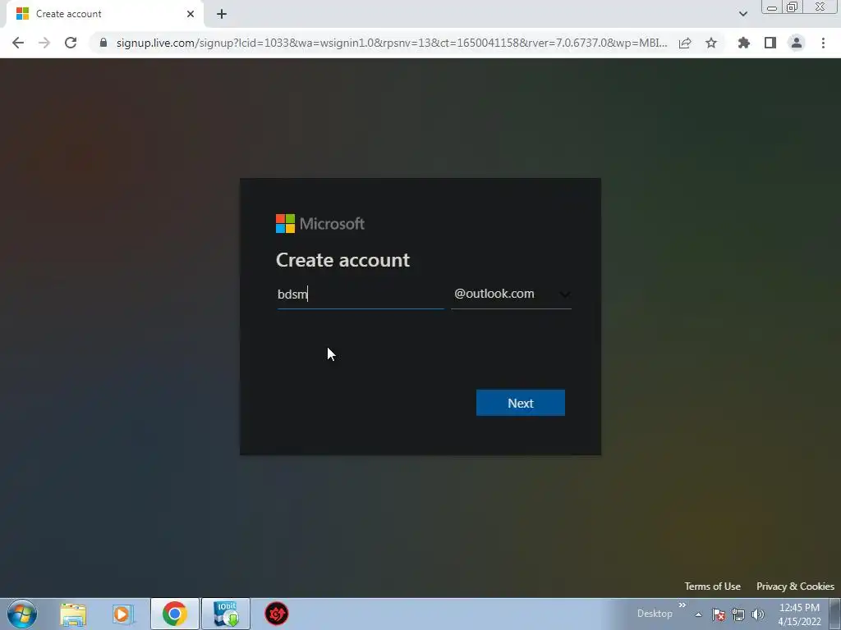This screenshot has width=841, height=630.
Task: Show hidden system tray icons
Action: 698,614
